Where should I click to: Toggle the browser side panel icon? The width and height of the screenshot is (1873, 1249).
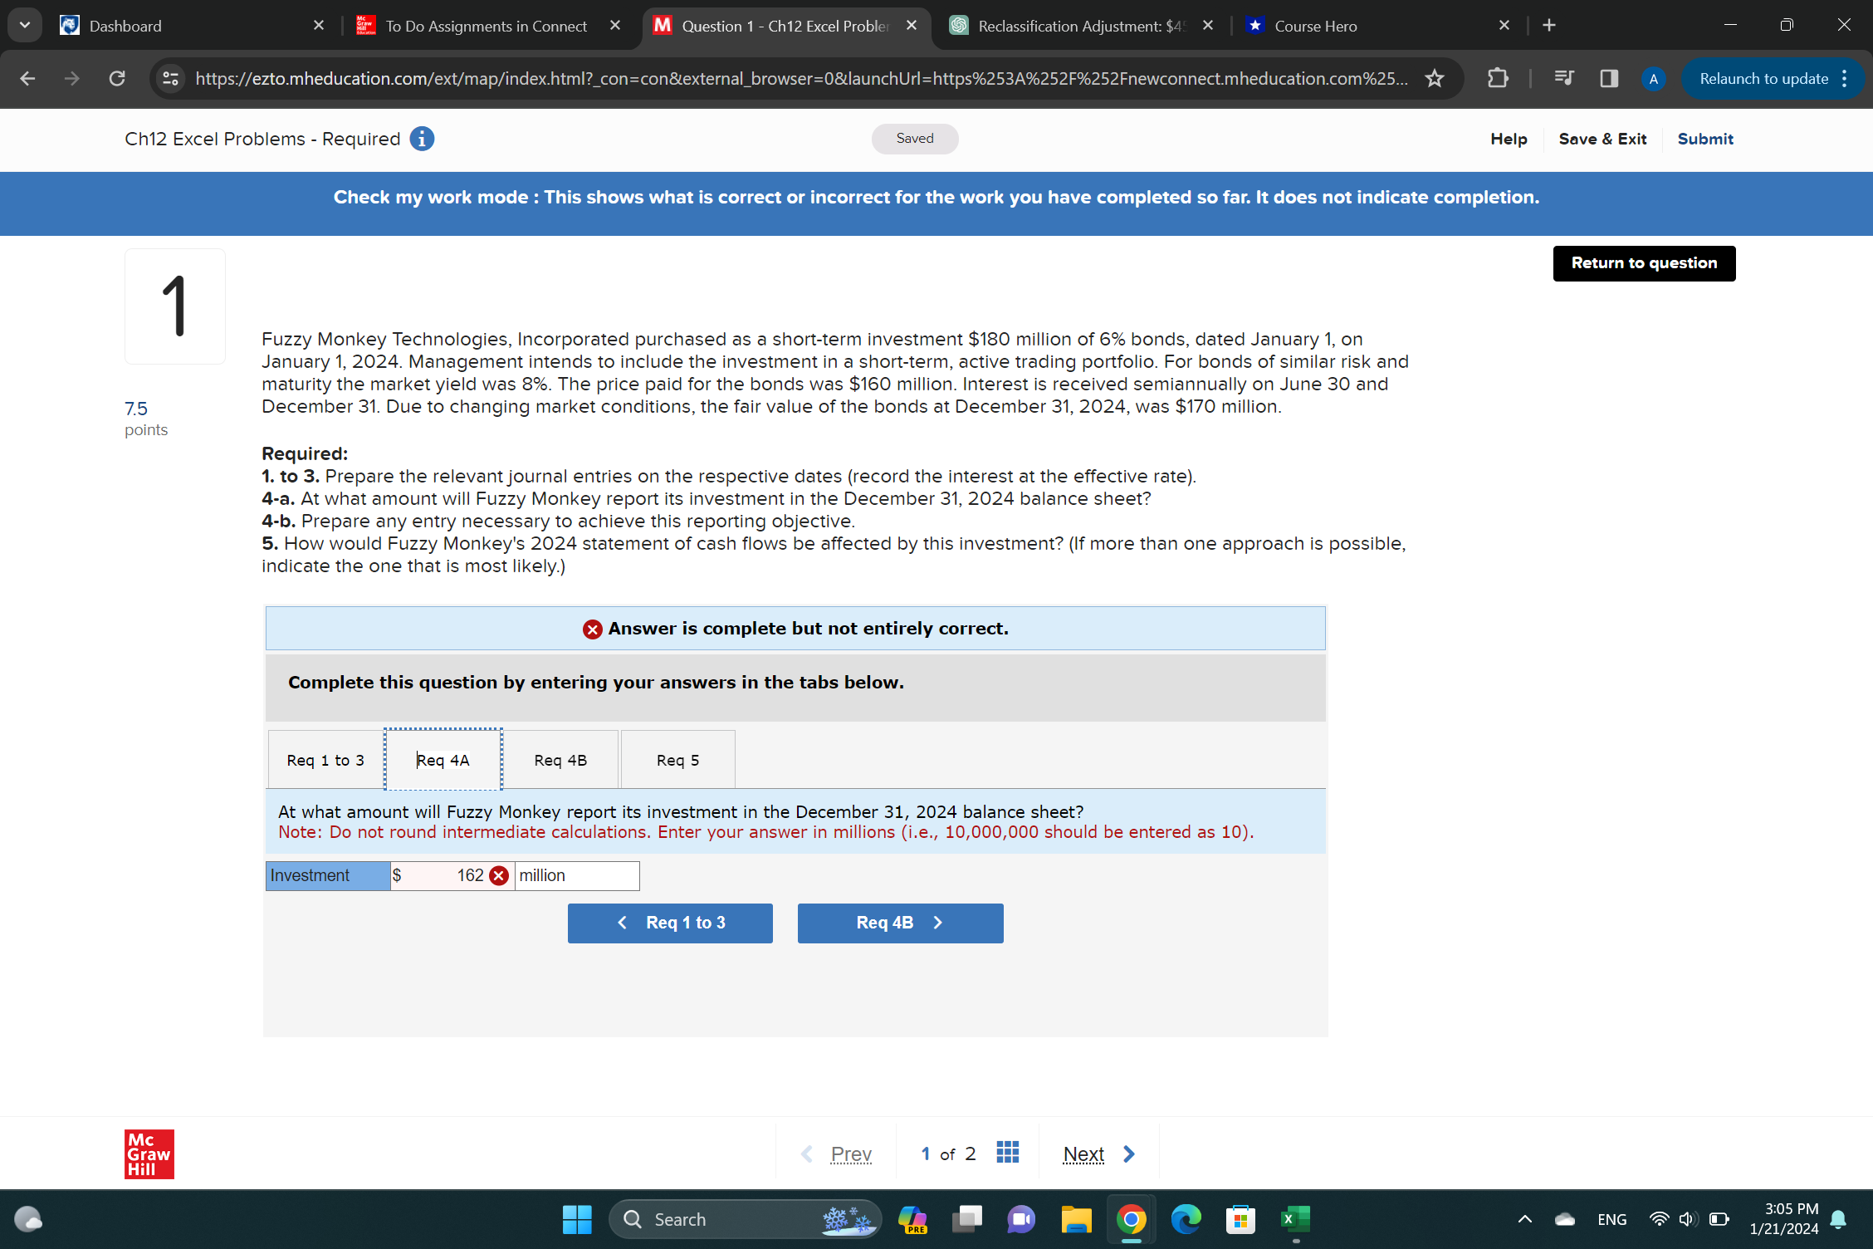1608,79
